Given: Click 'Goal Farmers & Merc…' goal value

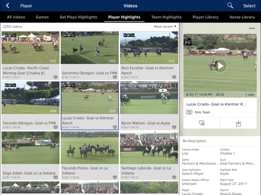Looking at the screenshot, I should (x=238, y=163).
